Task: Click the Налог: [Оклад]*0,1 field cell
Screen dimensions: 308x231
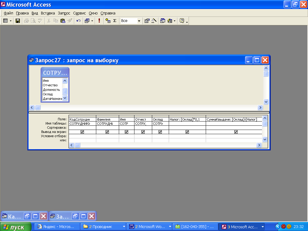Action: (x=187, y=119)
